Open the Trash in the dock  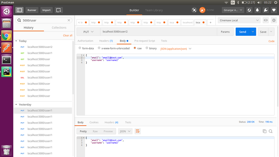tap(6, 150)
